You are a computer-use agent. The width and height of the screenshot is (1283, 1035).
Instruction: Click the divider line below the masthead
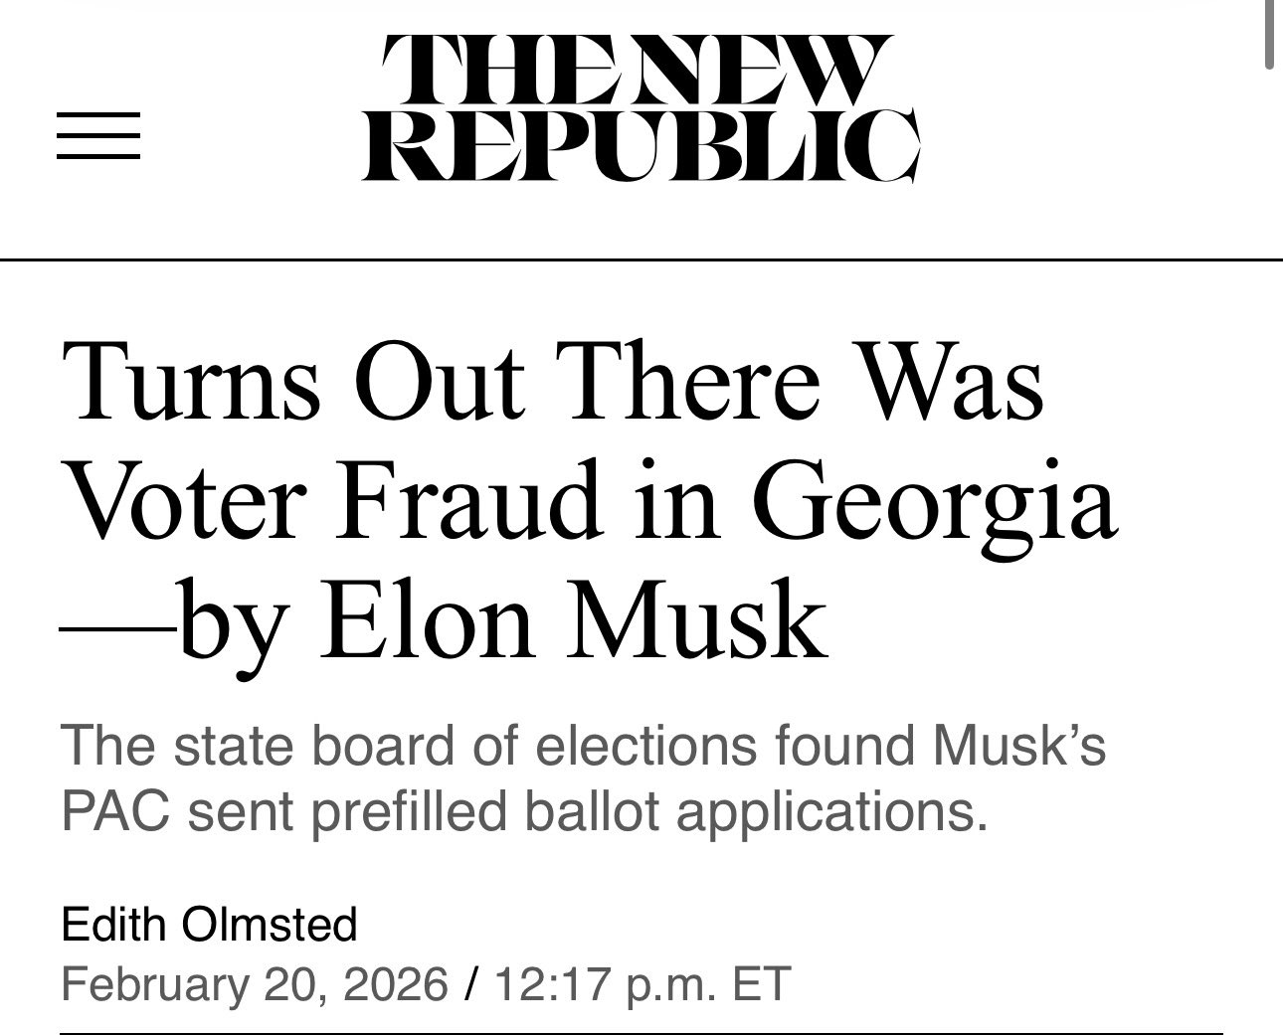pos(641,259)
